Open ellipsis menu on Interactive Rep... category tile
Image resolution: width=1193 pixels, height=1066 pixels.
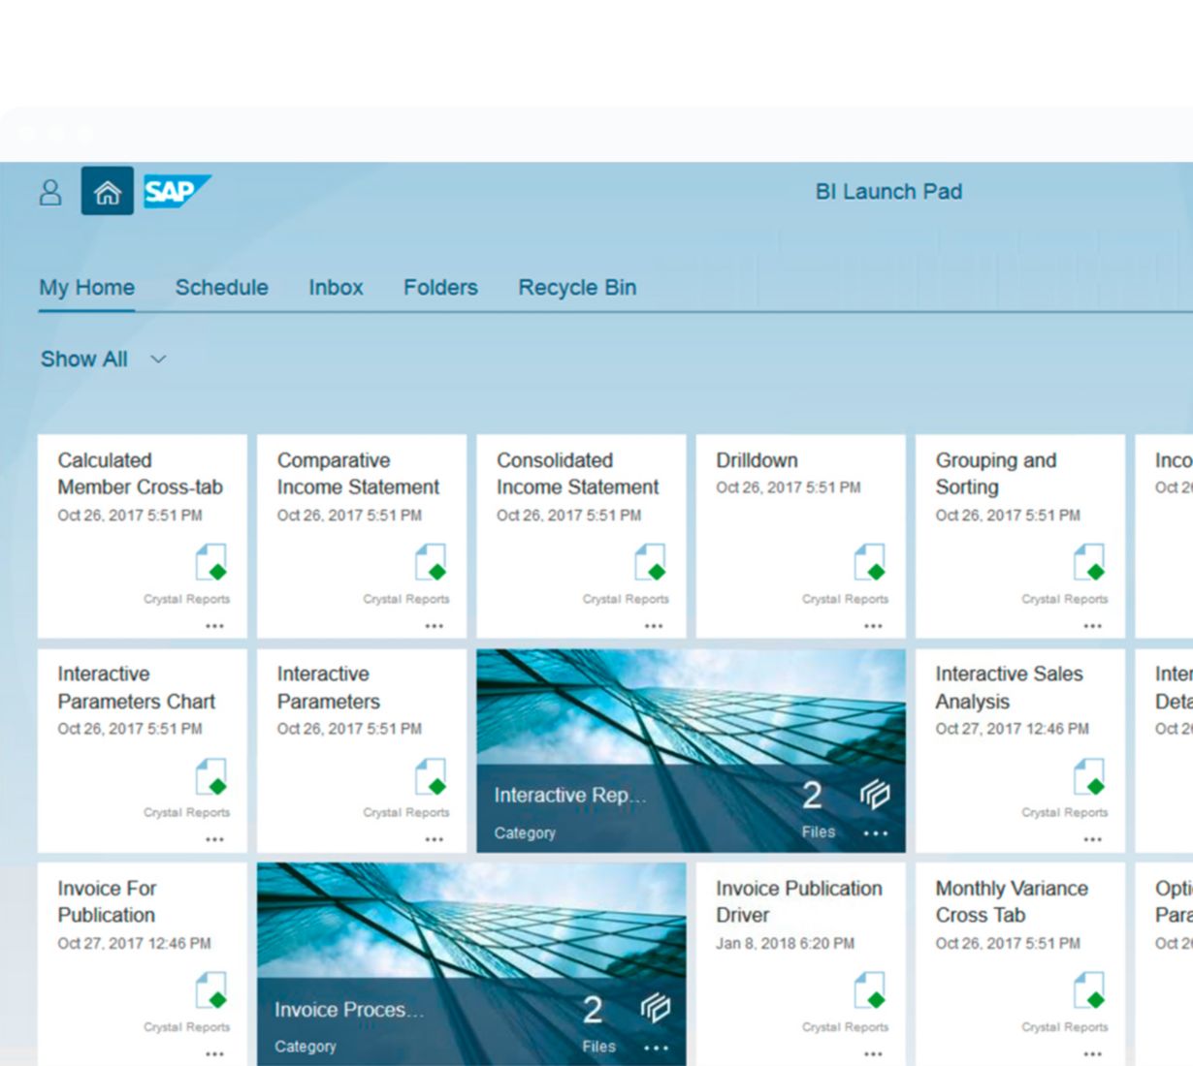[875, 833]
